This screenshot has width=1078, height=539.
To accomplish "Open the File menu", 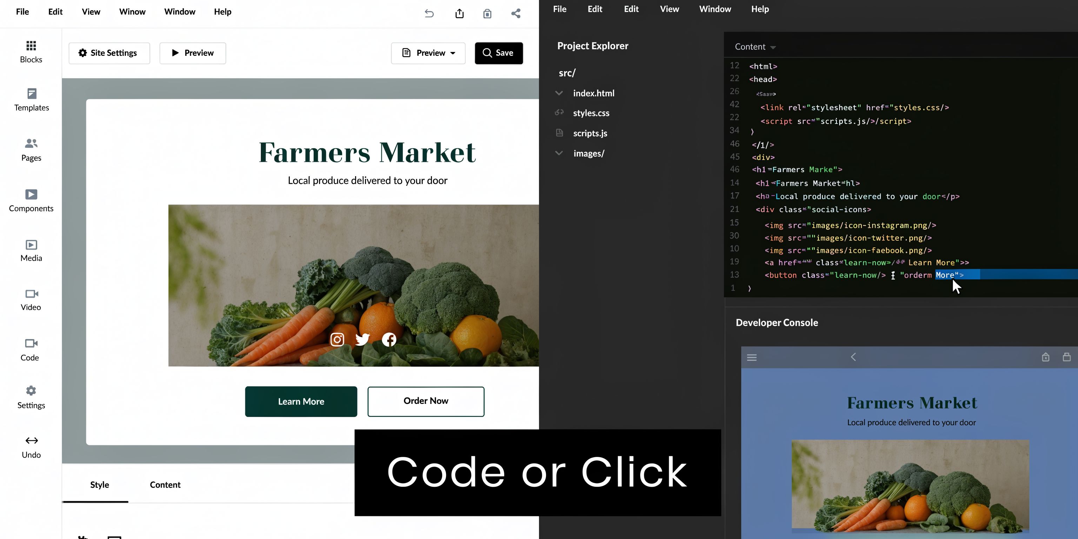I will (x=22, y=11).
